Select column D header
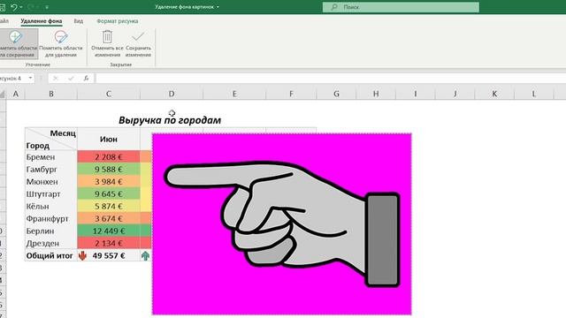 tap(172, 95)
